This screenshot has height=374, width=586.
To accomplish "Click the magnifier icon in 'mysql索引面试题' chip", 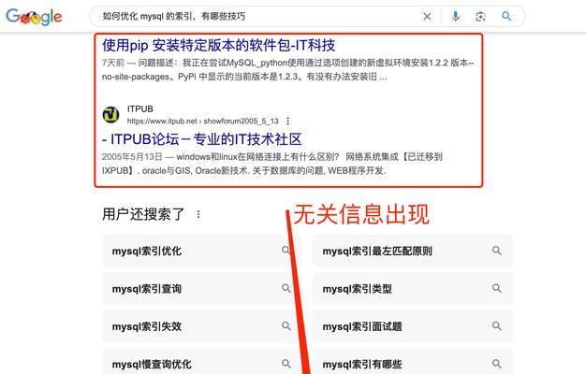I will [x=497, y=326].
